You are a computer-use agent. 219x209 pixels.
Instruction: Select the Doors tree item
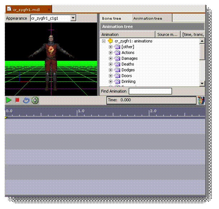[x=127, y=76]
